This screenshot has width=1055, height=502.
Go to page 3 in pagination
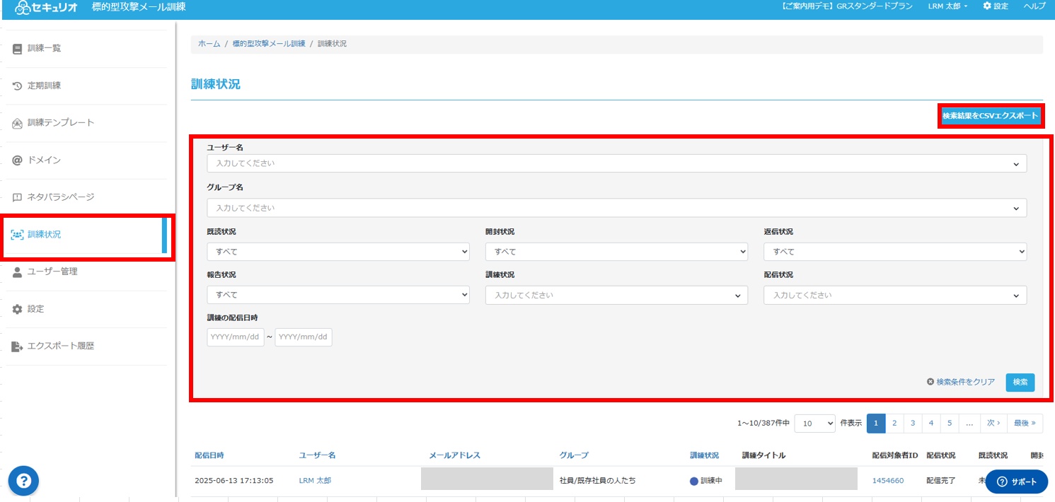click(913, 423)
